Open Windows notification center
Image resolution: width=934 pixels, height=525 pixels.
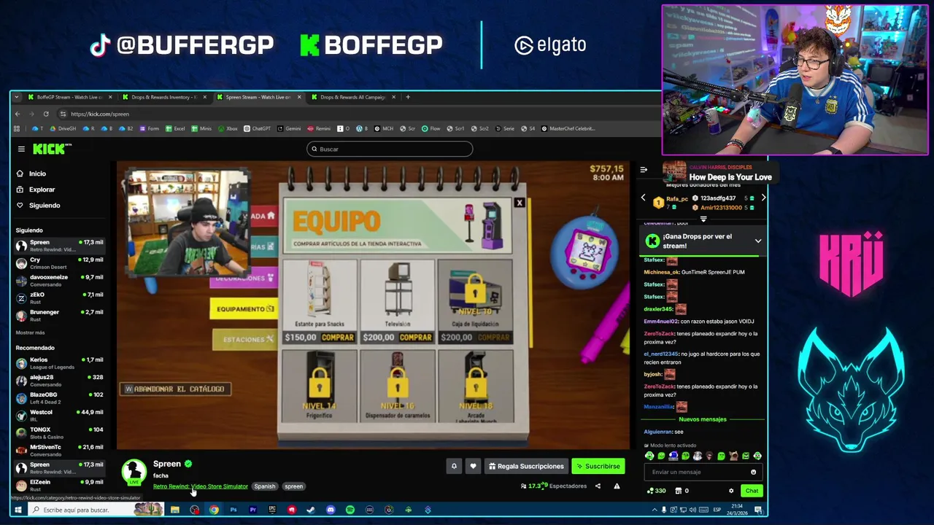point(760,510)
